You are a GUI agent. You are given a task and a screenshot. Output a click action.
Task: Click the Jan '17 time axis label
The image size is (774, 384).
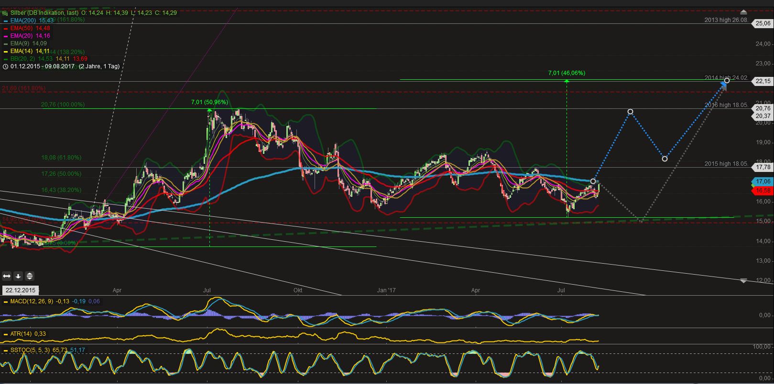point(386,290)
